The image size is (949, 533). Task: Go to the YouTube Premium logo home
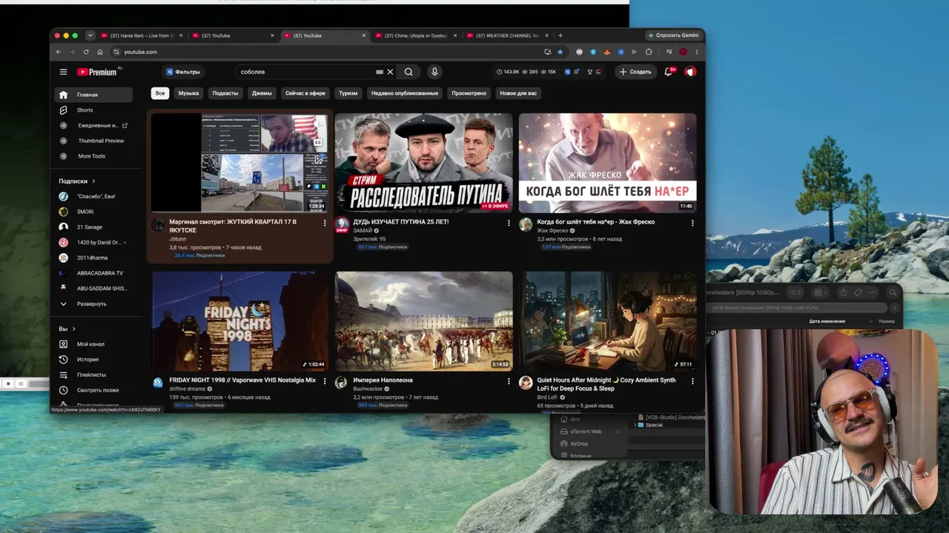(x=97, y=72)
